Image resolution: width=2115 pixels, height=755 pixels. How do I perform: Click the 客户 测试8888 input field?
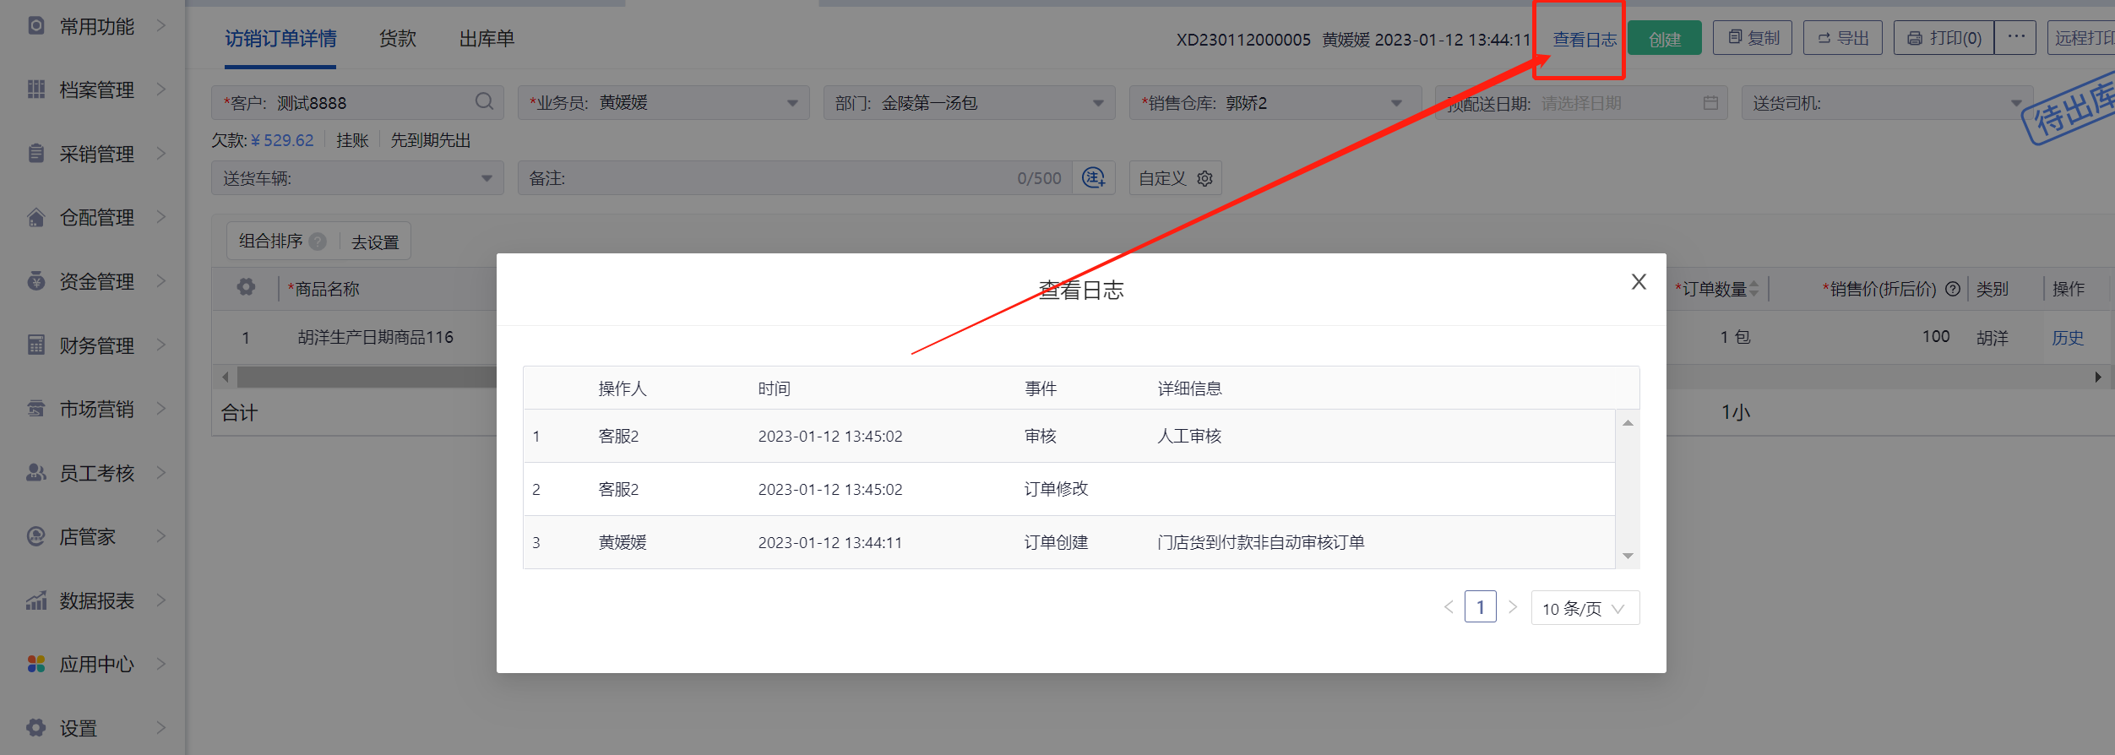357,103
